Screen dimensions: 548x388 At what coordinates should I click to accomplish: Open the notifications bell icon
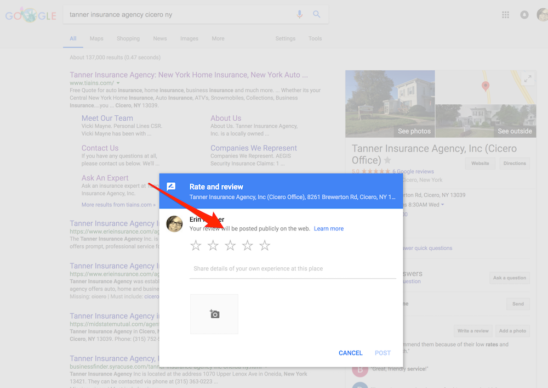pos(524,15)
